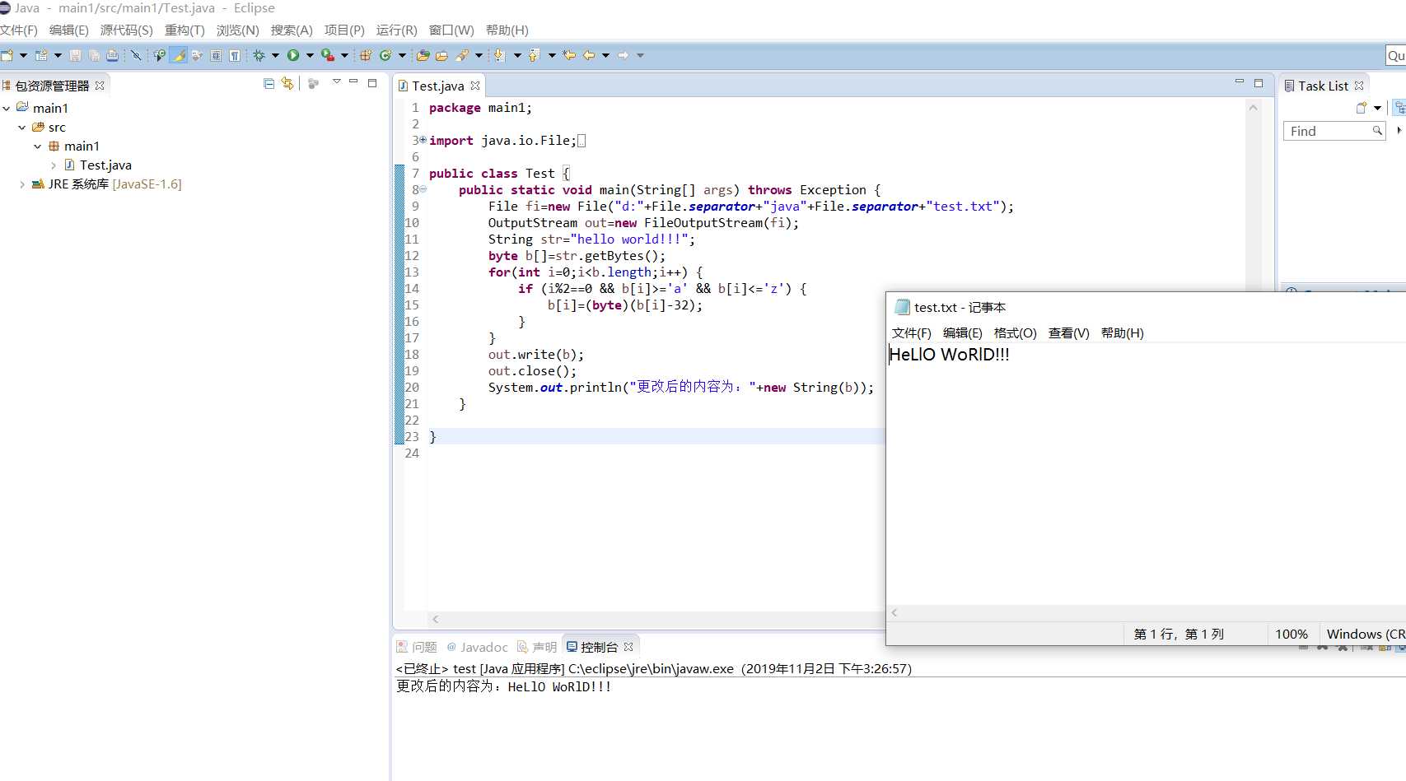This screenshot has height=781, width=1406.
Task: Open the Debug button dropdown arrow
Action: click(x=275, y=55)
